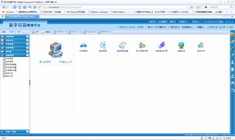
Task: Select 组织管理 in the sidebar tree
Action: [x=9, y=61]
